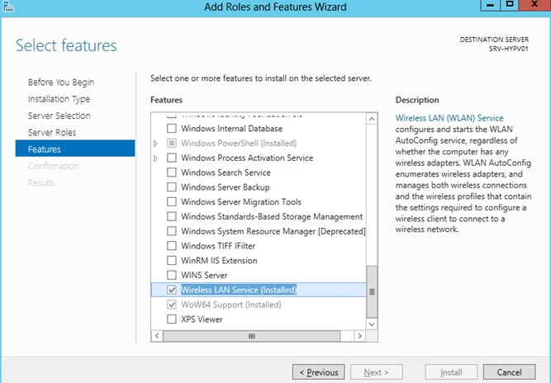
Task: Click the wizard icon in the title bar
Action: (8, 7)
